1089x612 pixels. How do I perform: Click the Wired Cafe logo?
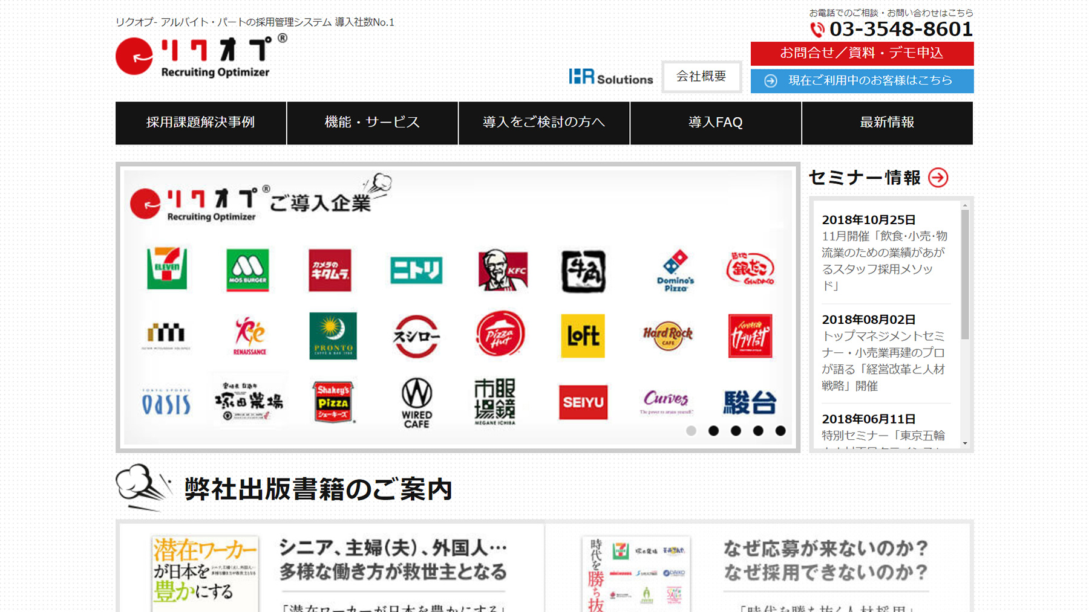(417, 403)
